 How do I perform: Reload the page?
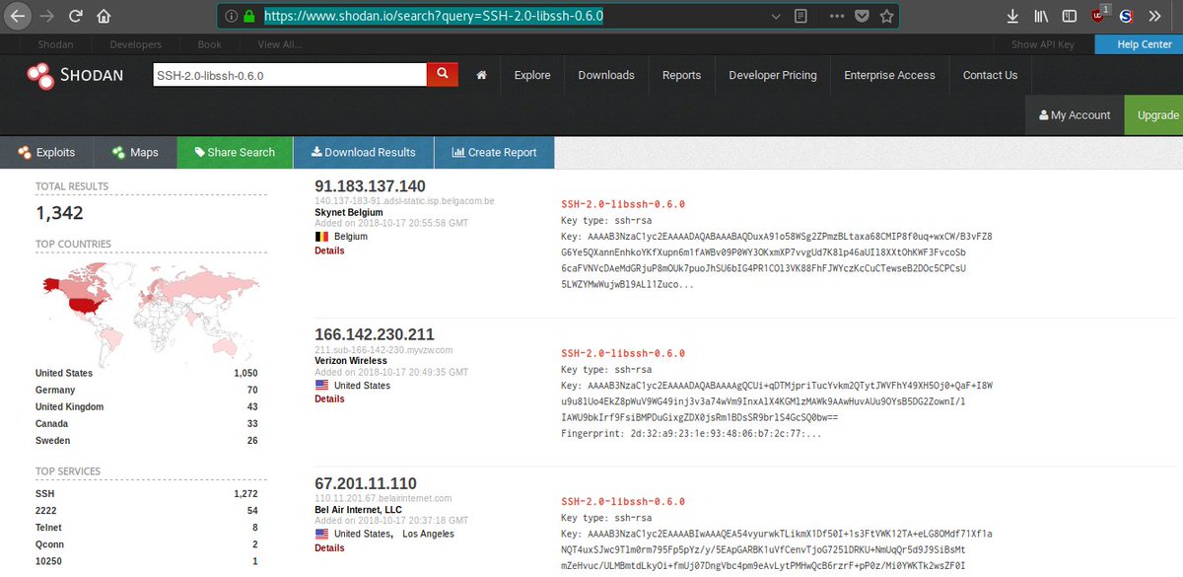click(75, 16)
